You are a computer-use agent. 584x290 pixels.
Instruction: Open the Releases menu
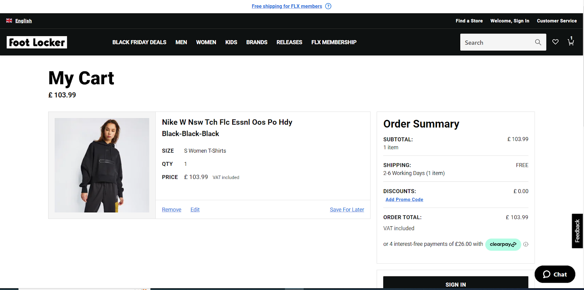click(289, 42)
